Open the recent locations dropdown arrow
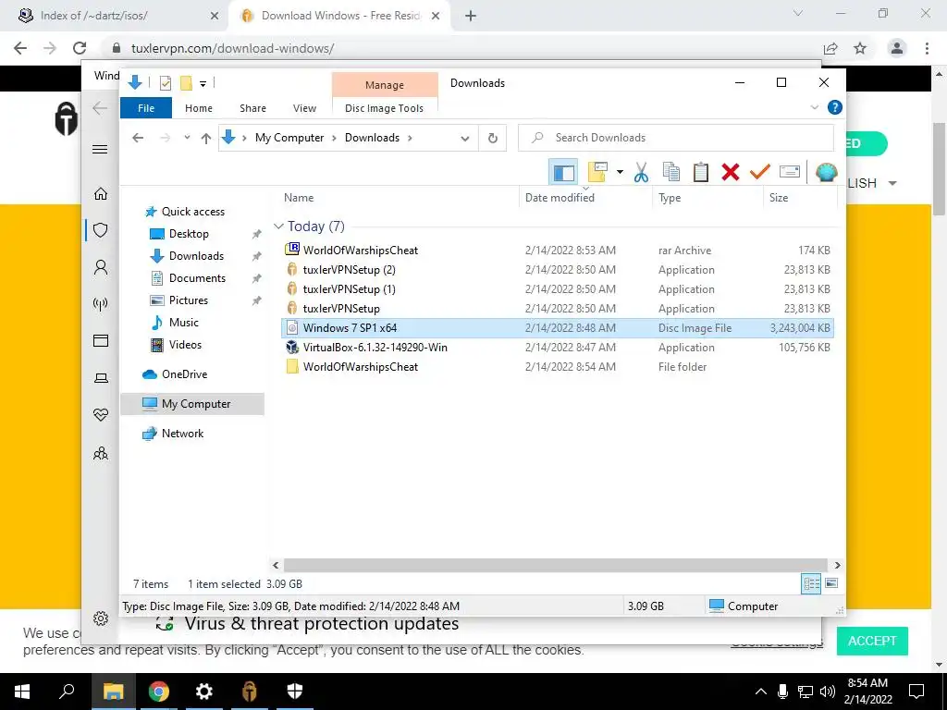This screenshot has height=710, width=947. (x=187, y=138)
